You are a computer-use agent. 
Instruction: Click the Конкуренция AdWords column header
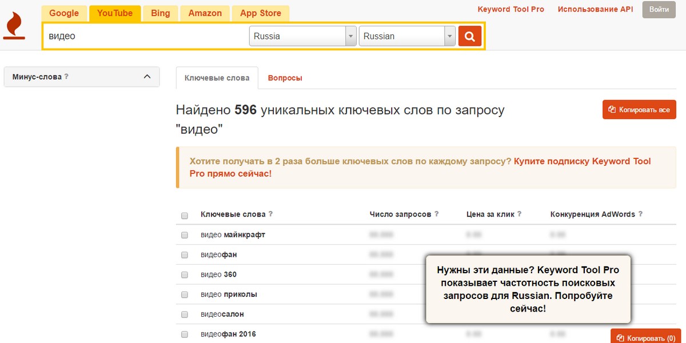point(593,214)
